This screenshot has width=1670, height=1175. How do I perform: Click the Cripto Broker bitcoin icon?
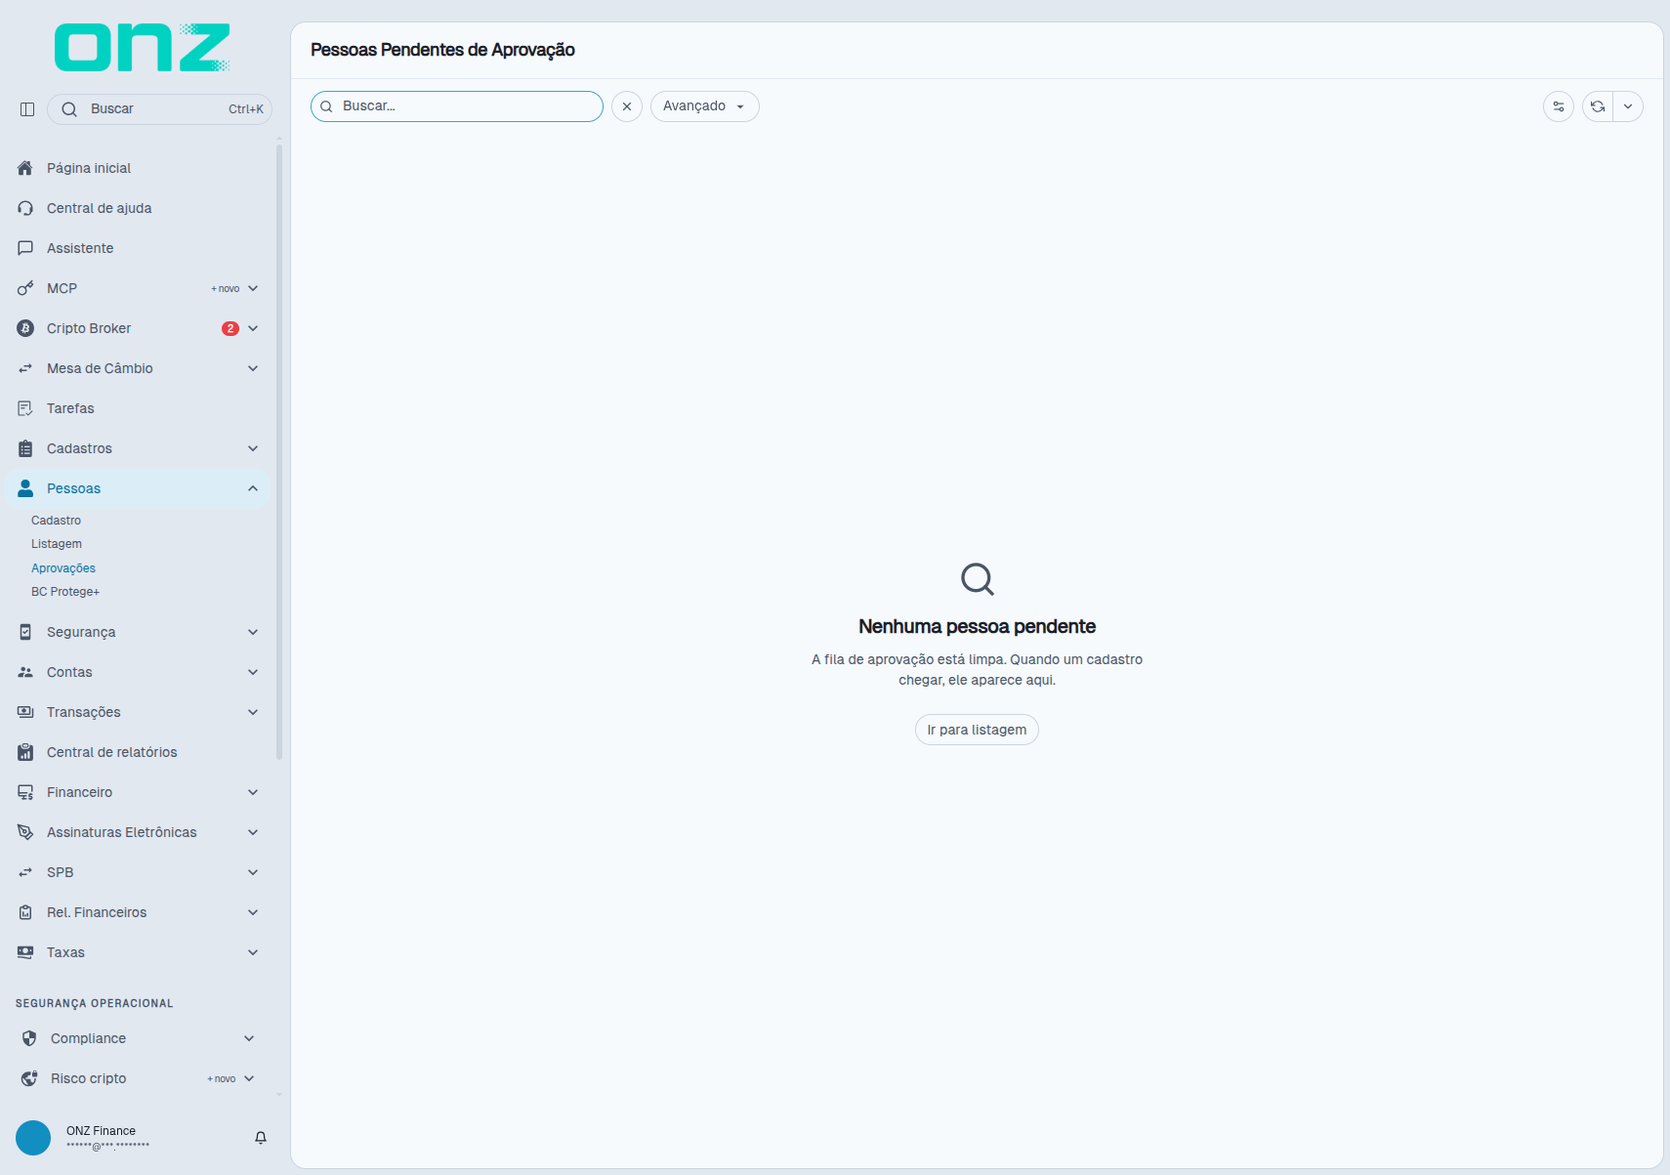pyautogui.click(x=25, y=328)
